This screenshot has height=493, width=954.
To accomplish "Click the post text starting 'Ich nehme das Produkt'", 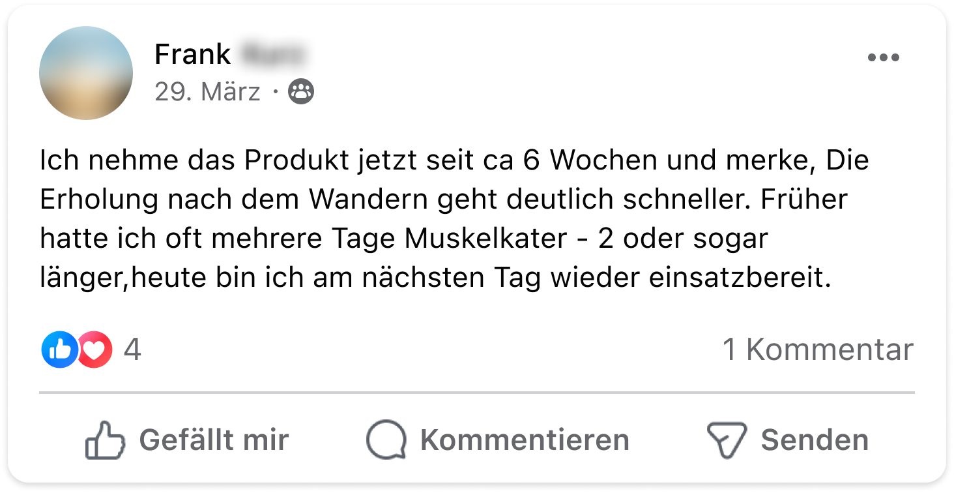I will [x=454, y=219].
